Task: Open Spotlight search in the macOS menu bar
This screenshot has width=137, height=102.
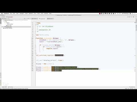Action: point(132,14)
